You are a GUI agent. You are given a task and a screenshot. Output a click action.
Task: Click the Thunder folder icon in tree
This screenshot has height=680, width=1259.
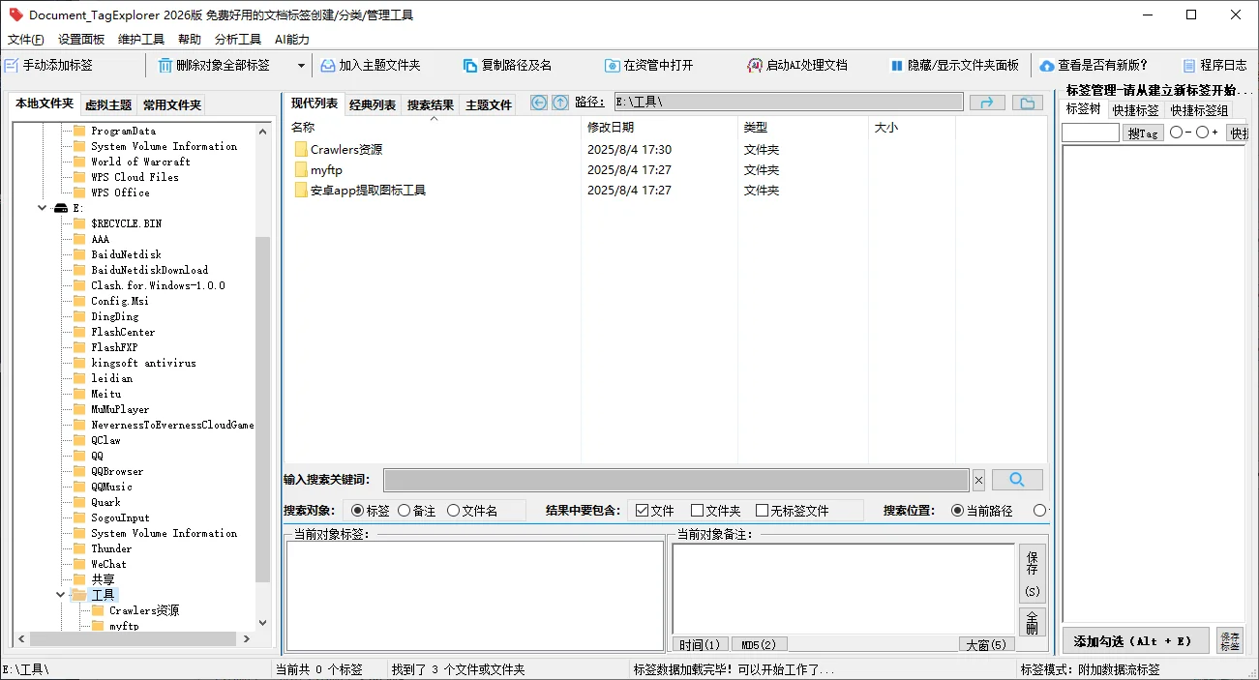79,548
